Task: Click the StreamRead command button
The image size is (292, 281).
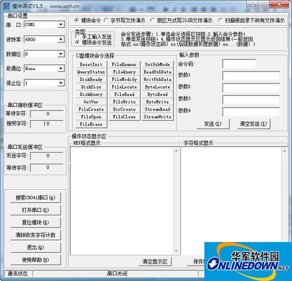Action: pos(158,109)
